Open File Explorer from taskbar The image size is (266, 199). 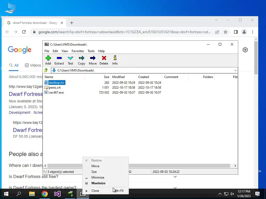coord(32,194)
